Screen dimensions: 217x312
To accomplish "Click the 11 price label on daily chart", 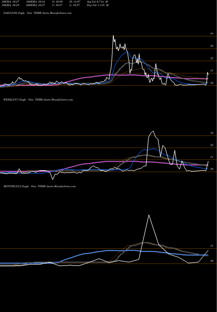I will [212, 71].
